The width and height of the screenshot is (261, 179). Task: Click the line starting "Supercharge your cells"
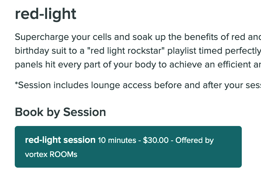point(138,37)
